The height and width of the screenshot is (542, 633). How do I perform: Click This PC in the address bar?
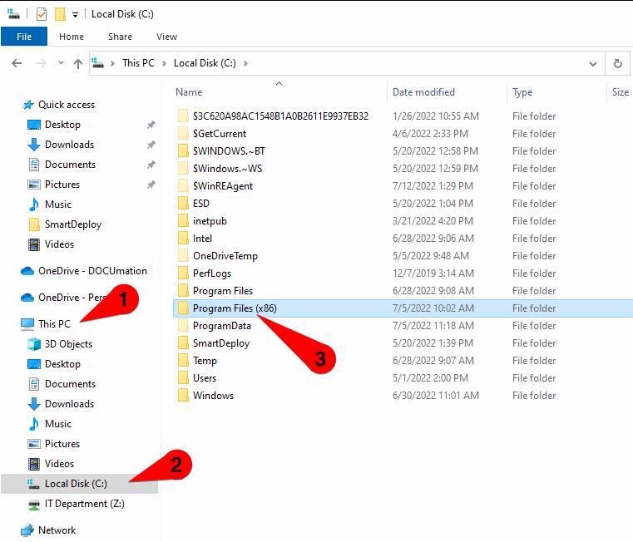(138, 63)
